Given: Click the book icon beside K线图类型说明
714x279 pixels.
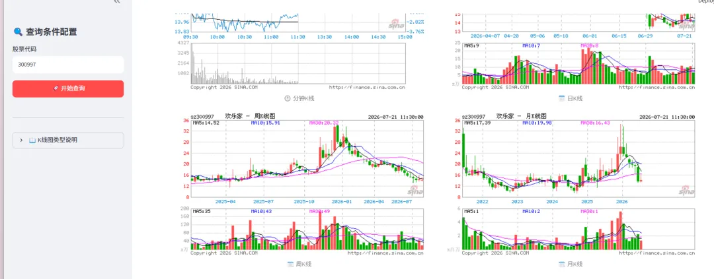Looking at the screenshot, I should coord(32,140).
